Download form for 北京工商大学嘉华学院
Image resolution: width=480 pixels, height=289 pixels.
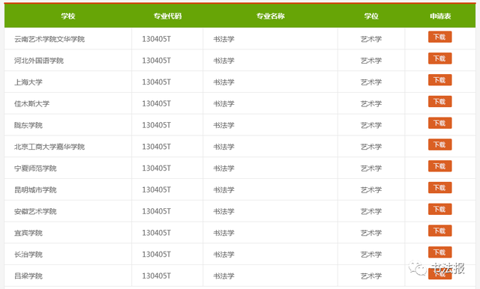click(439, 144)
